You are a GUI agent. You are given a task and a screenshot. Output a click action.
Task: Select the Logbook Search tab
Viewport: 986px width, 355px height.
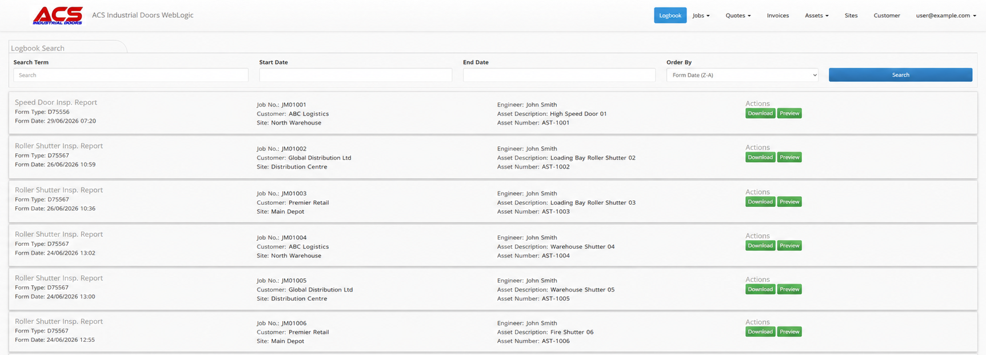click(67, 47)
